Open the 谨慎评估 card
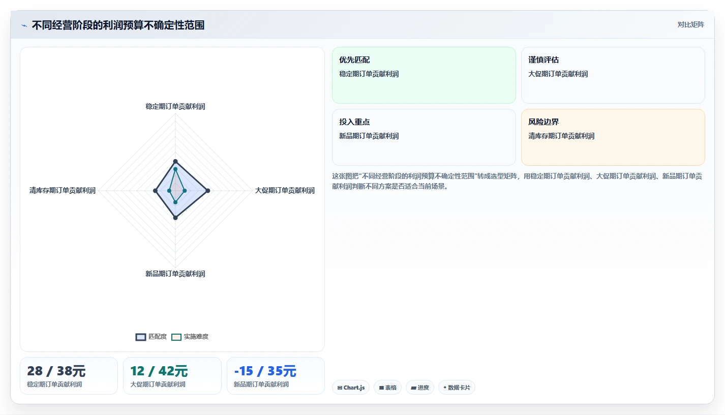 click(613, 75)
